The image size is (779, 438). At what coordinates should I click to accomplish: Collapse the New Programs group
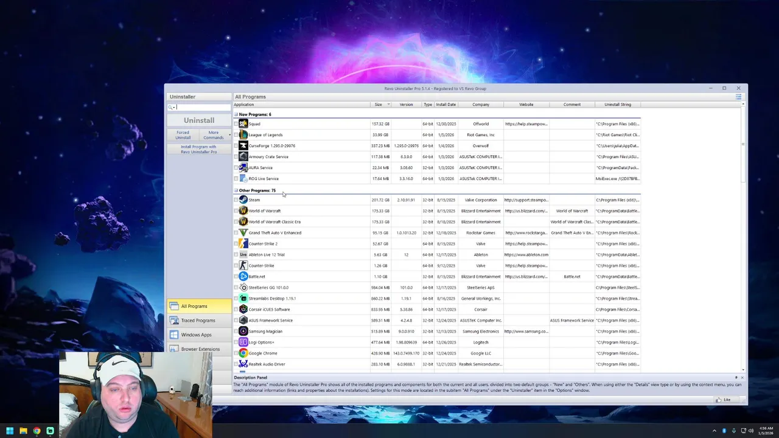point(236,114)
